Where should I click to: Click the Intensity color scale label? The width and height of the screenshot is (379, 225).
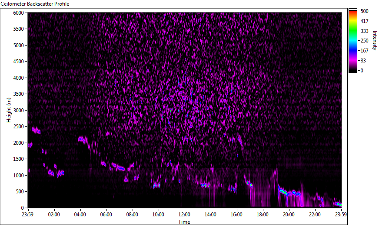[x=375, y=40]
